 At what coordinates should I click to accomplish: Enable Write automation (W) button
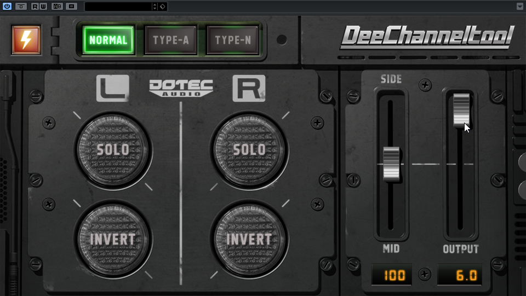coord(43,7)
